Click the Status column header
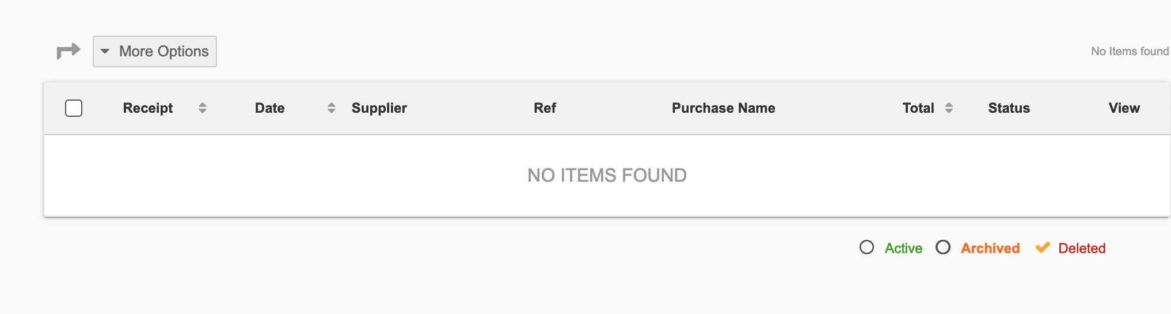The height and width of the screenshot is (314, 1171). pyautogui.click(x=1009, y=108)
